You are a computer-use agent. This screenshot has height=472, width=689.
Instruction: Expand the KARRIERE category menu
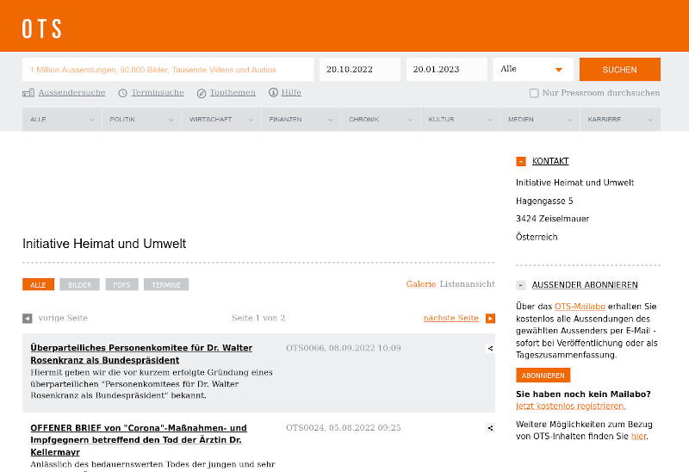620,120
